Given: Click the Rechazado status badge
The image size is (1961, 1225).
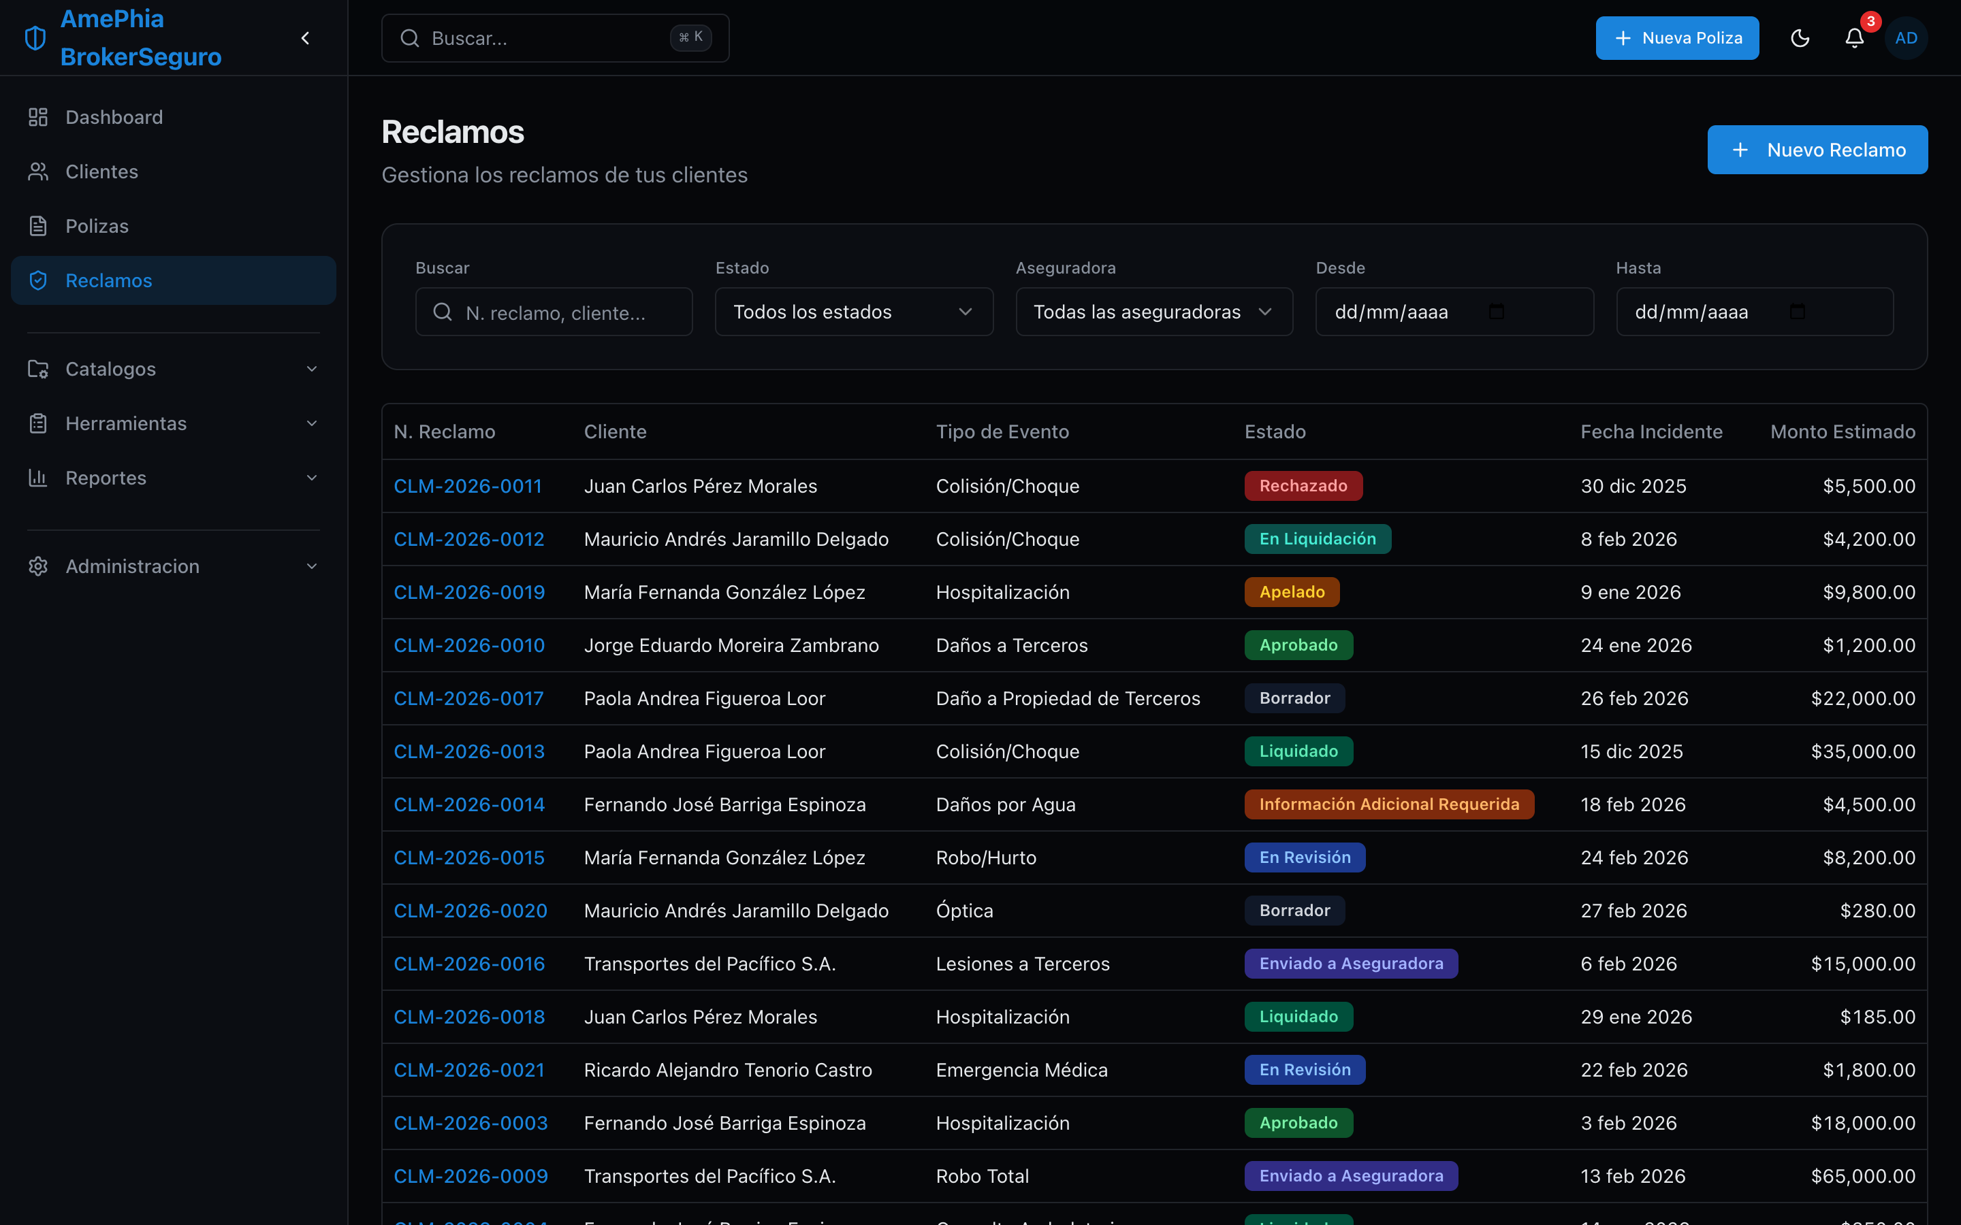Looking at the screenshot, I should [1303, 486].
